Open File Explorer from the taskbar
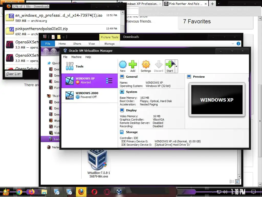This screenshot has width=262, height=197. point(44,192)
